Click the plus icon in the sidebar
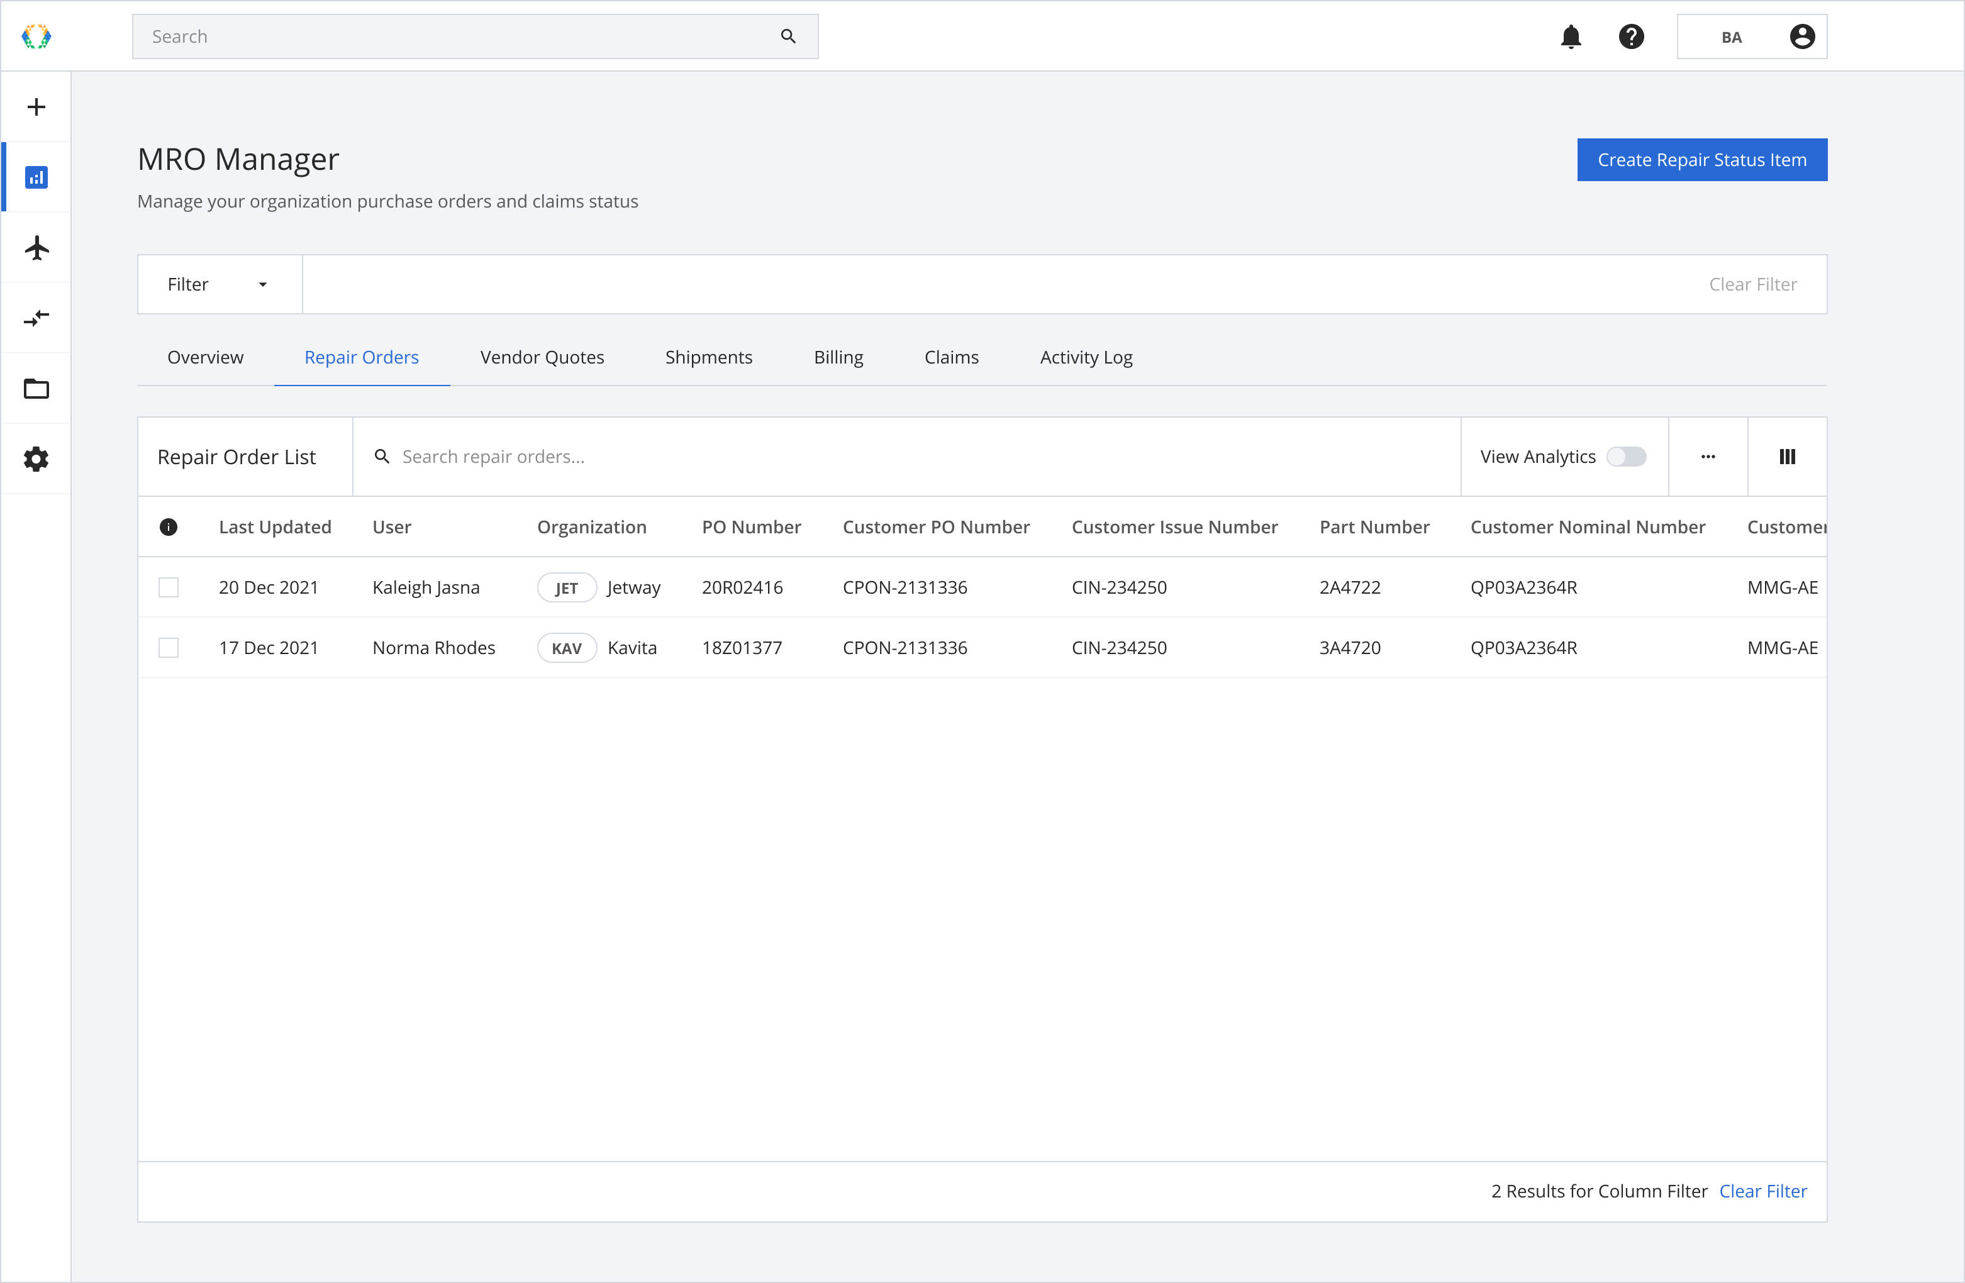The height and width of the screenshot is (1283, 1965). (36, 106)
